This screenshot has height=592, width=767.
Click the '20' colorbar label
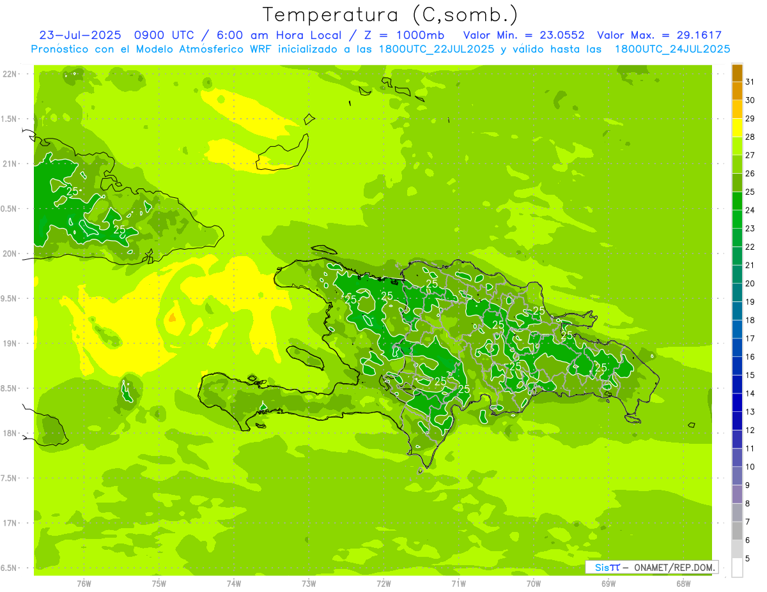[x=750, y=284]
